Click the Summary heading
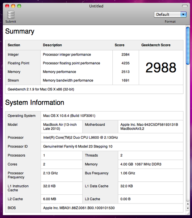 tap(20, 31)
